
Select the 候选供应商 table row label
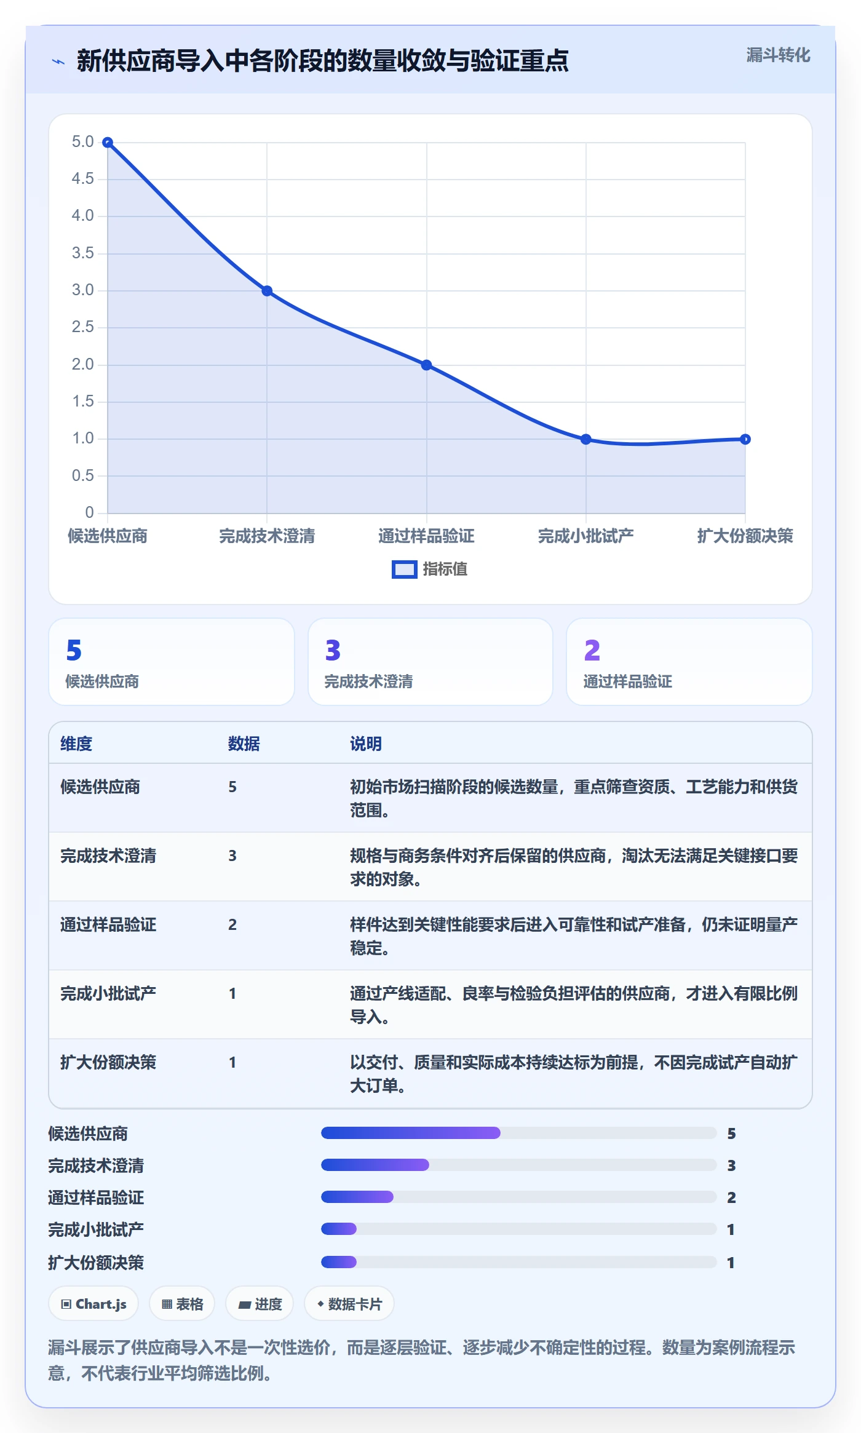[100, 787]
